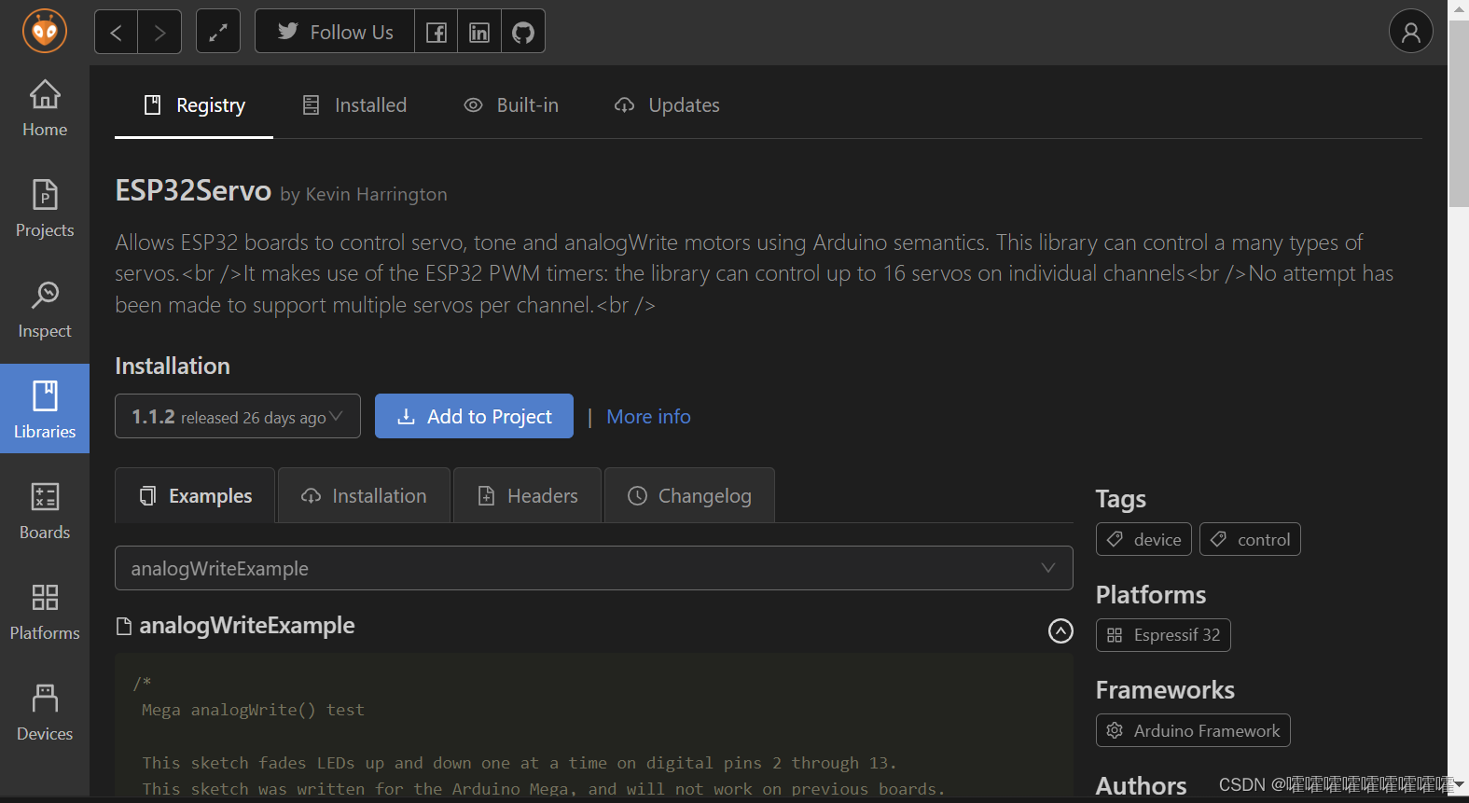Go back with the left arrow button
This screenshot has width=1469, height=803.
click(116, 32)
